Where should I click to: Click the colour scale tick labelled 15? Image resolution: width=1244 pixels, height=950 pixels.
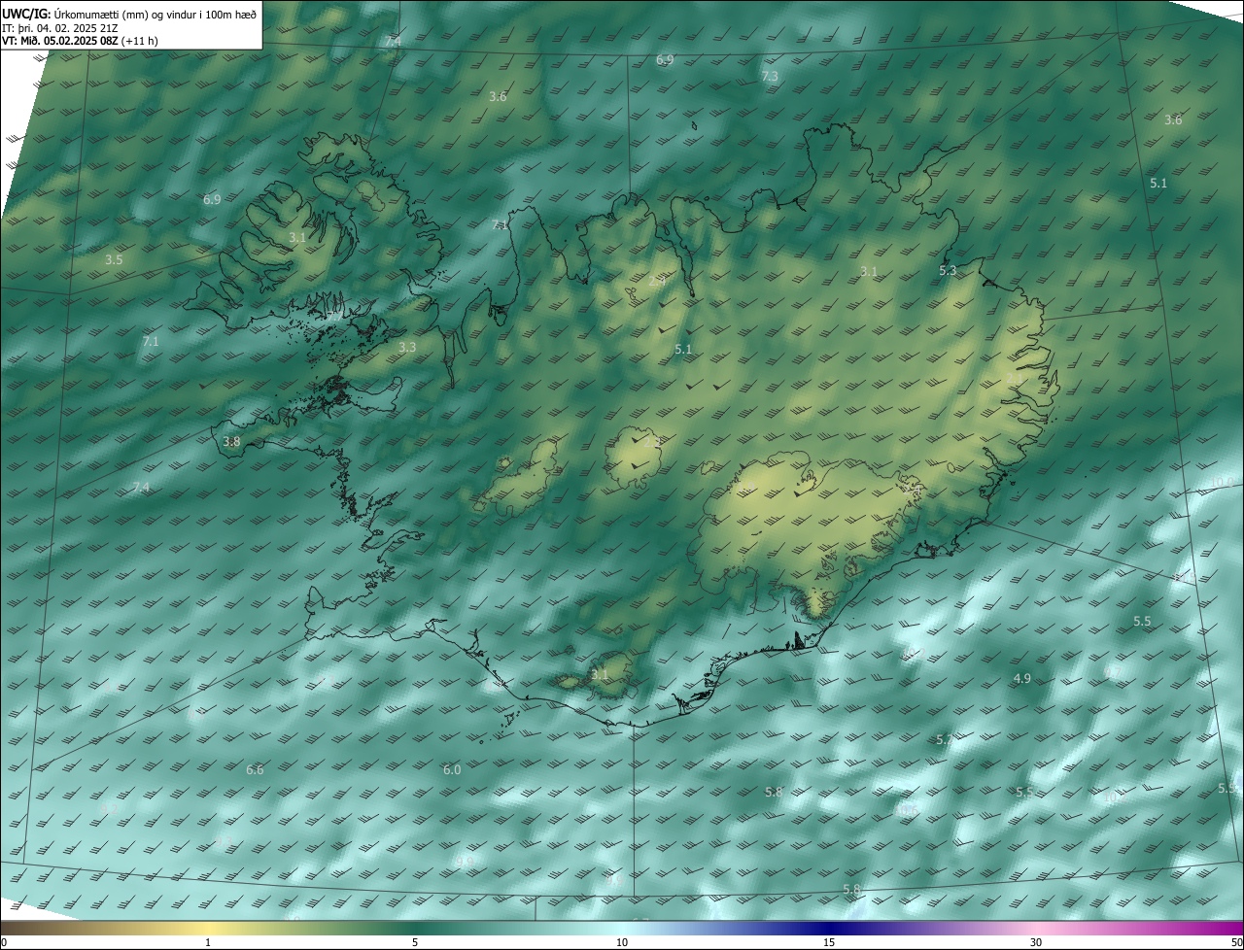coord(829,942)
